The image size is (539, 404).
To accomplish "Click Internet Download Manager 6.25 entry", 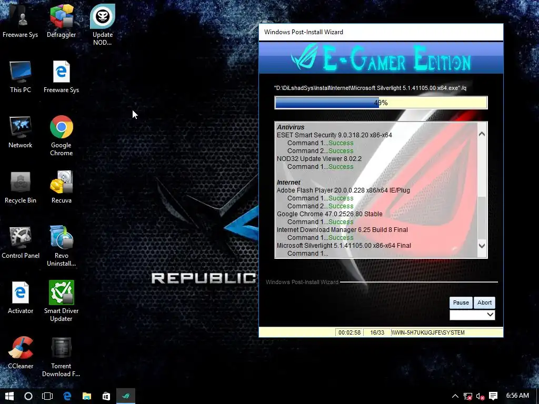I will point(342,230).
